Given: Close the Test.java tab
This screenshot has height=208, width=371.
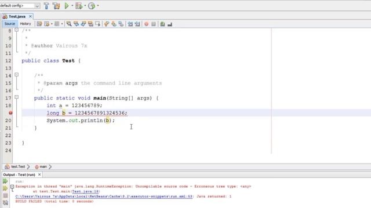Looking at the screenshot, I should click(30, 16).
